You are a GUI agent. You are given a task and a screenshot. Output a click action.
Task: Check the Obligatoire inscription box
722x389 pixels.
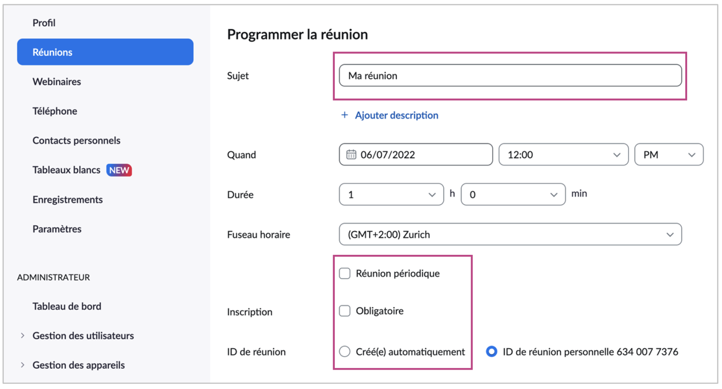pyautogui.click(x=345, y=311)
